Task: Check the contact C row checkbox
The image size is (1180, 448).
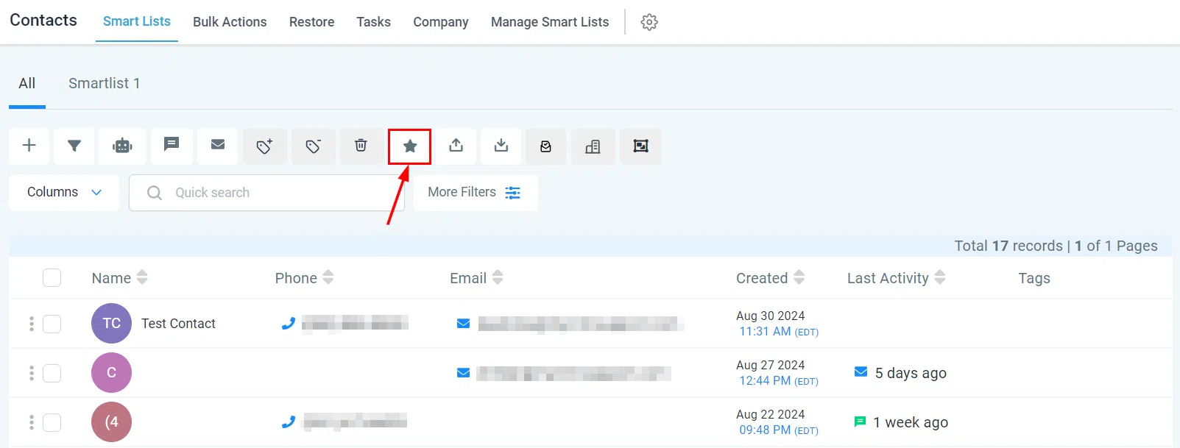Action: 52,373
